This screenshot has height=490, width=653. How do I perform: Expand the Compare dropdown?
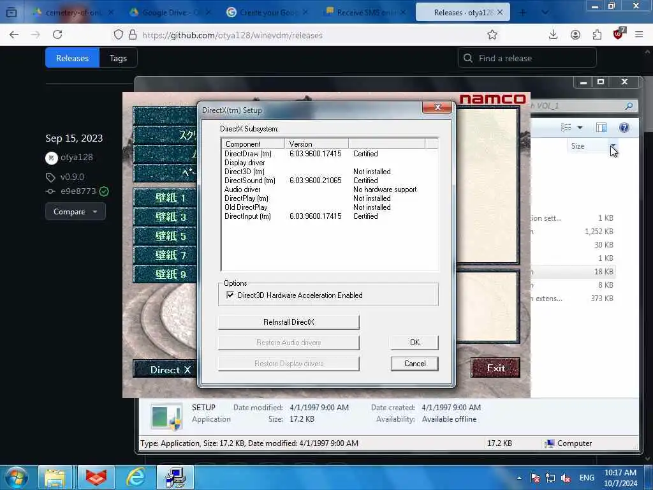[x=75, y=212]
